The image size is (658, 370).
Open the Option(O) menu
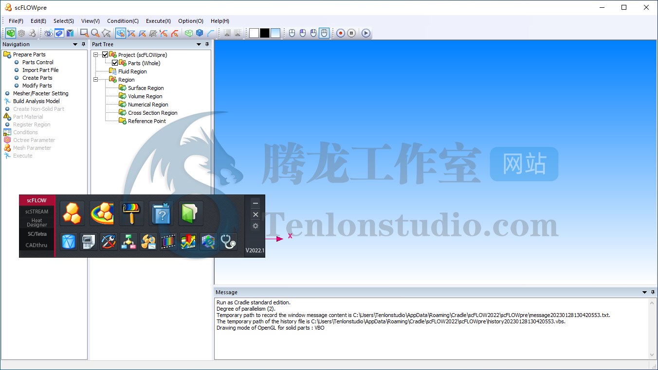pyautogui.click(x=191, y=21)
